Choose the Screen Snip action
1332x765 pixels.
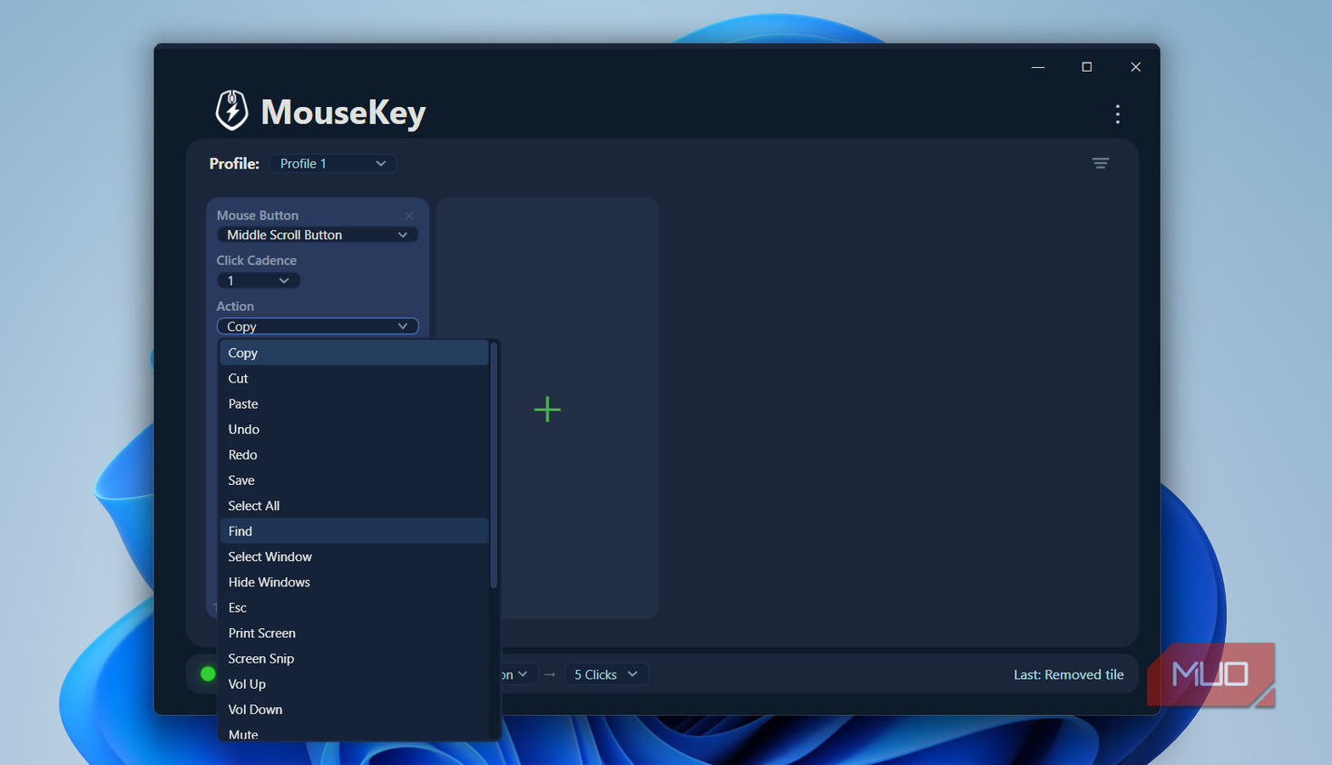coord(354,658)
